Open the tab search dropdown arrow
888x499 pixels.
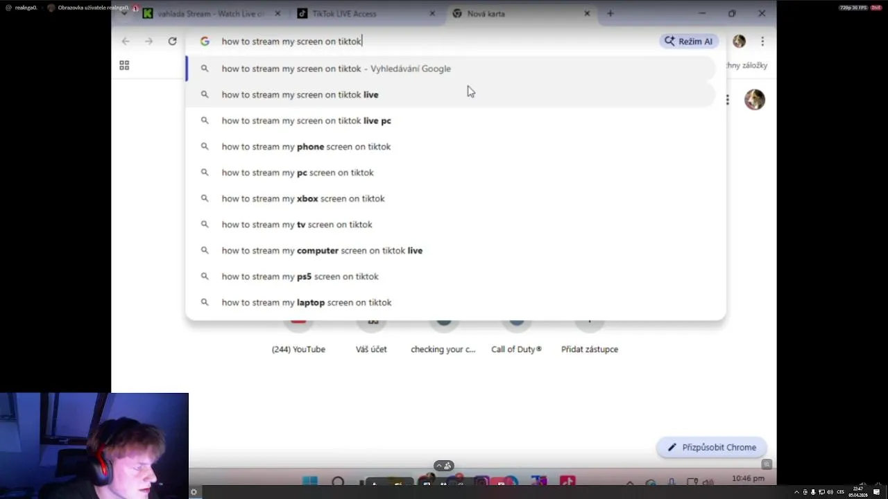point(124,12)
